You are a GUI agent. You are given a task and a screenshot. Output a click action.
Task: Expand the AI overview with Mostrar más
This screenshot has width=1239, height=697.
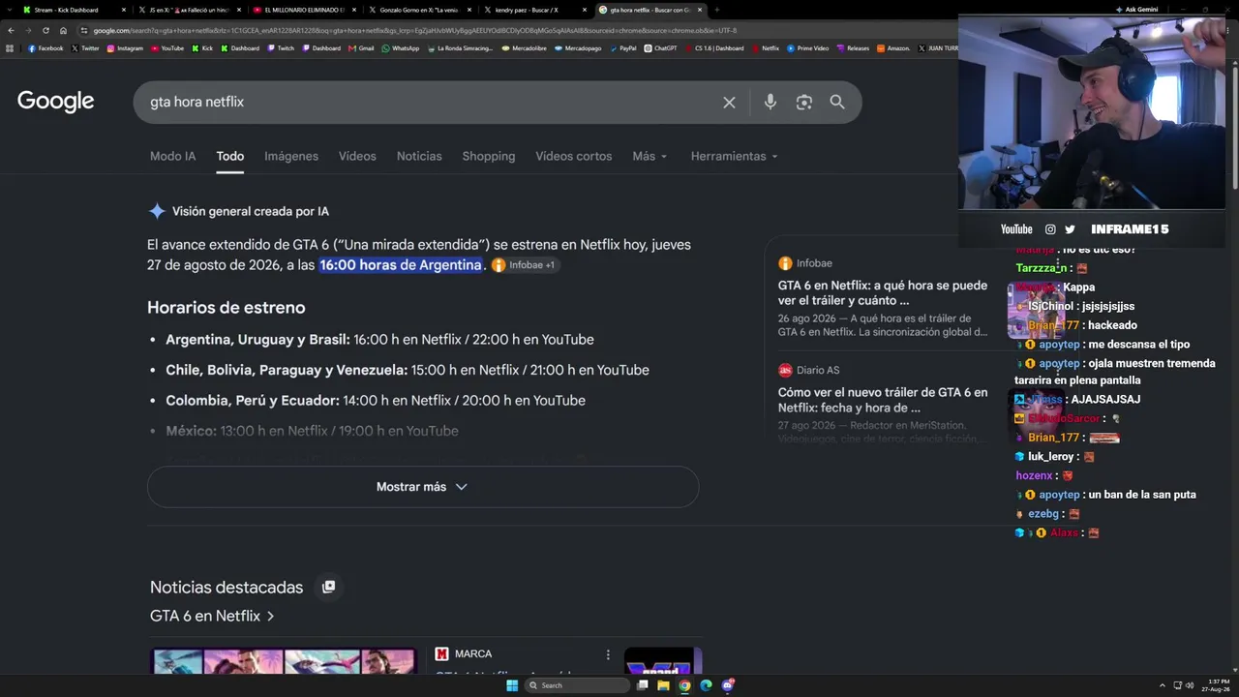click(x=423, y=487)
